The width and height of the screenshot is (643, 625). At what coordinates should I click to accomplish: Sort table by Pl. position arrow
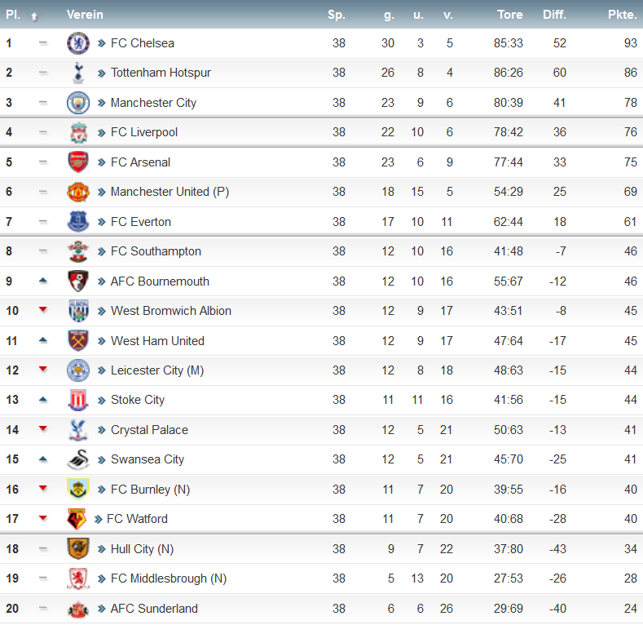coord(34,16)
